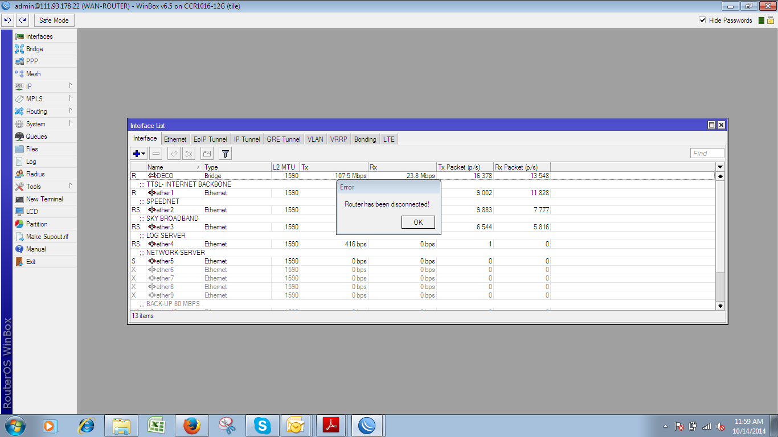Switch to the Bonding tab
The height and width of the screenshot is (437, 778).
coord(365,139)
